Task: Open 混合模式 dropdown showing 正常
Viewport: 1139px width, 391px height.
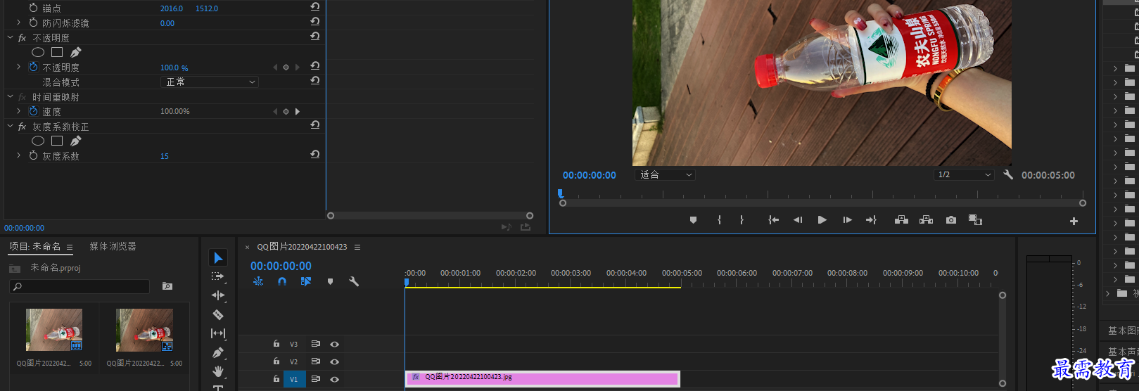Action: [x=210, y=82]
